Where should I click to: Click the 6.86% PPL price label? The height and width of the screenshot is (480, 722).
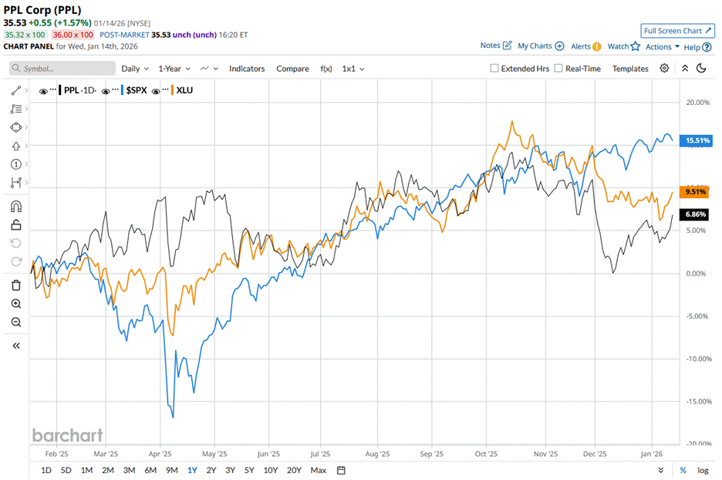point(694,215)
